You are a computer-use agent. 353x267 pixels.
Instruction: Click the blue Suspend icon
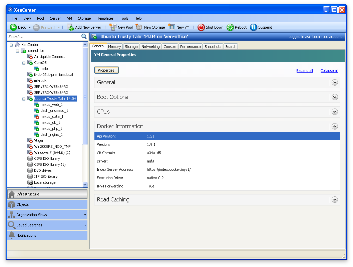[254, 27]
